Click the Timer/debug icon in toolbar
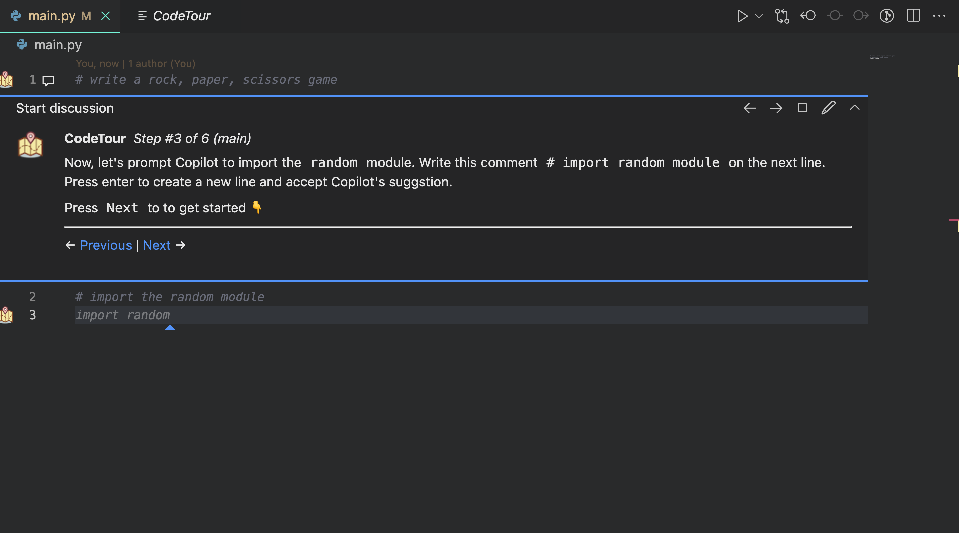Image resolution: width=959 pixels, height=533 pixels. (x=887, y=16)
